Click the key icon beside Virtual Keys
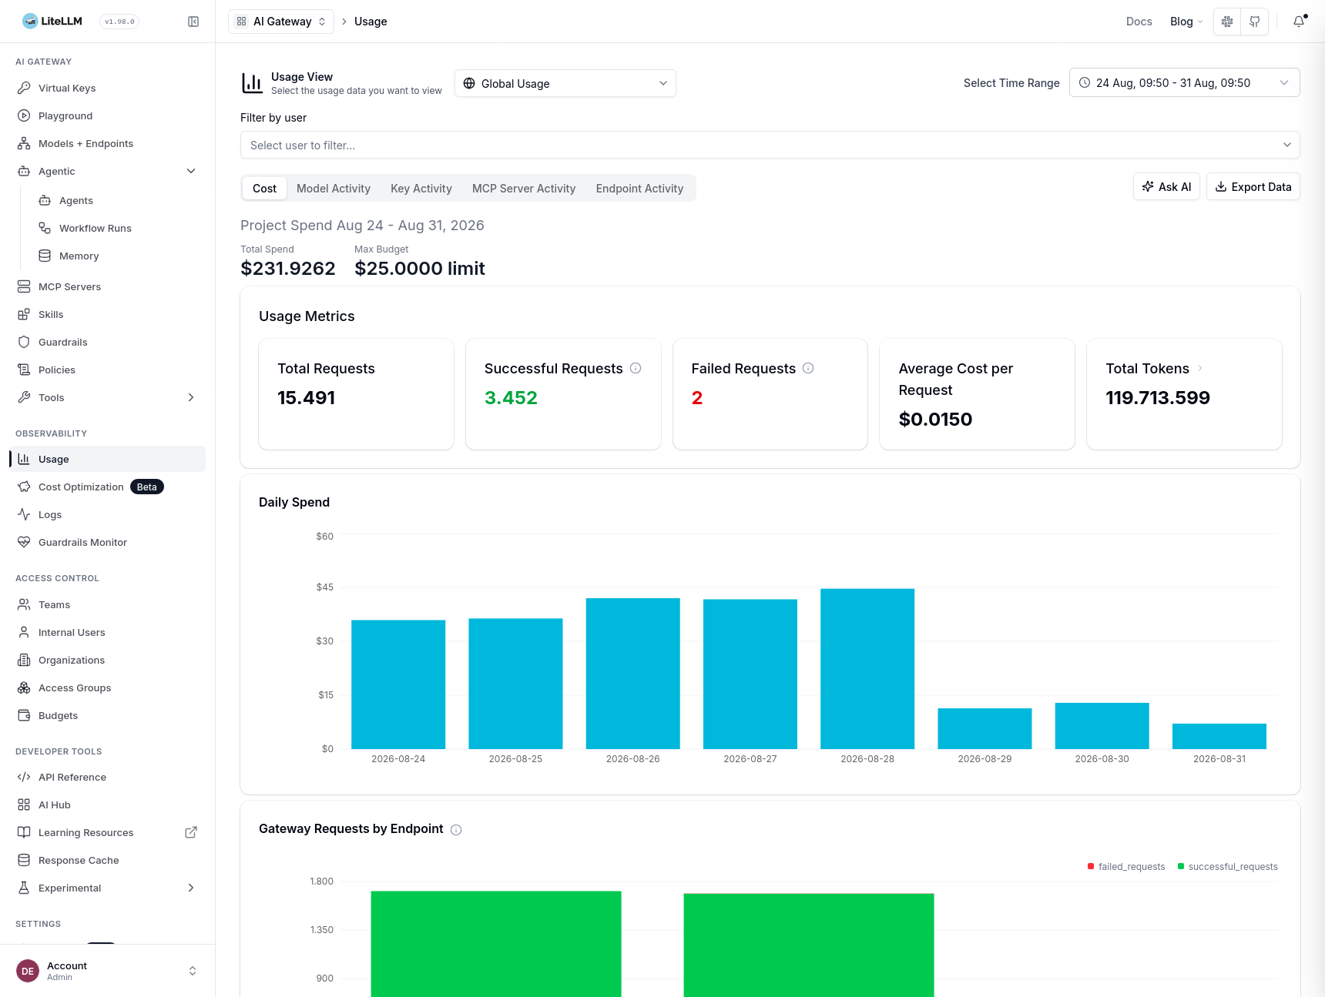 (24, 88)
